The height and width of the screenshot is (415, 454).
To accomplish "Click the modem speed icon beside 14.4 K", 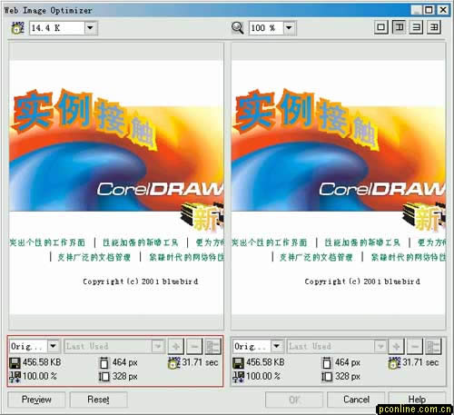I will 17,28.
